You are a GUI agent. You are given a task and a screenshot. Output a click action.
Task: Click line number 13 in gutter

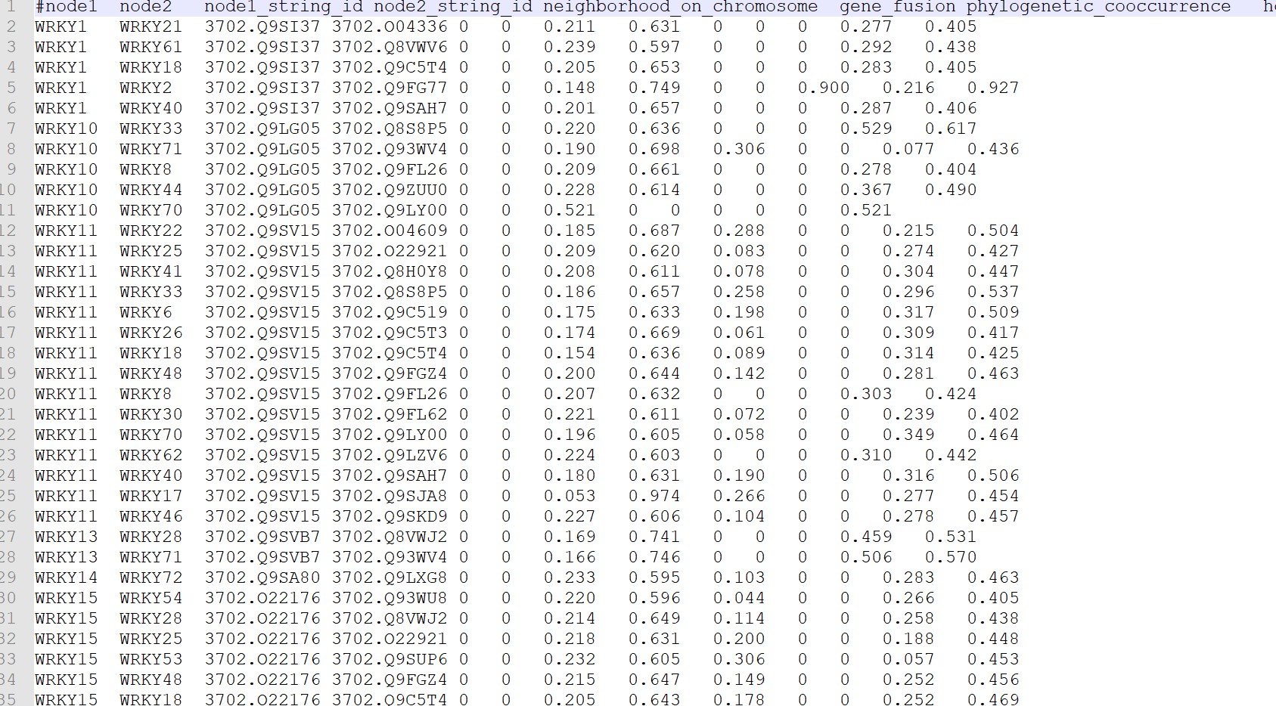click(8, 251)
